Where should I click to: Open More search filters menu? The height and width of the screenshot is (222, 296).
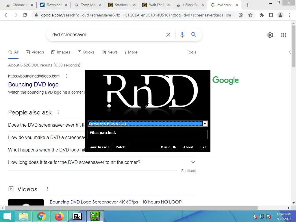(x=131, y=52)
